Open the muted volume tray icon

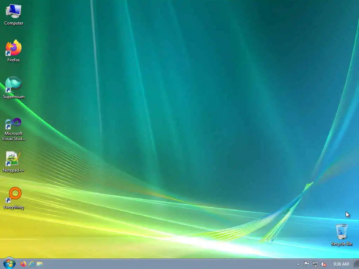coord(324,264)
